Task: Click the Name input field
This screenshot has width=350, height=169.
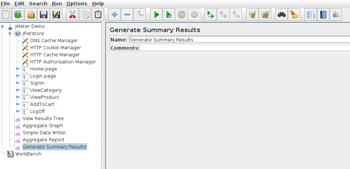Action: [x=239, y=40]
